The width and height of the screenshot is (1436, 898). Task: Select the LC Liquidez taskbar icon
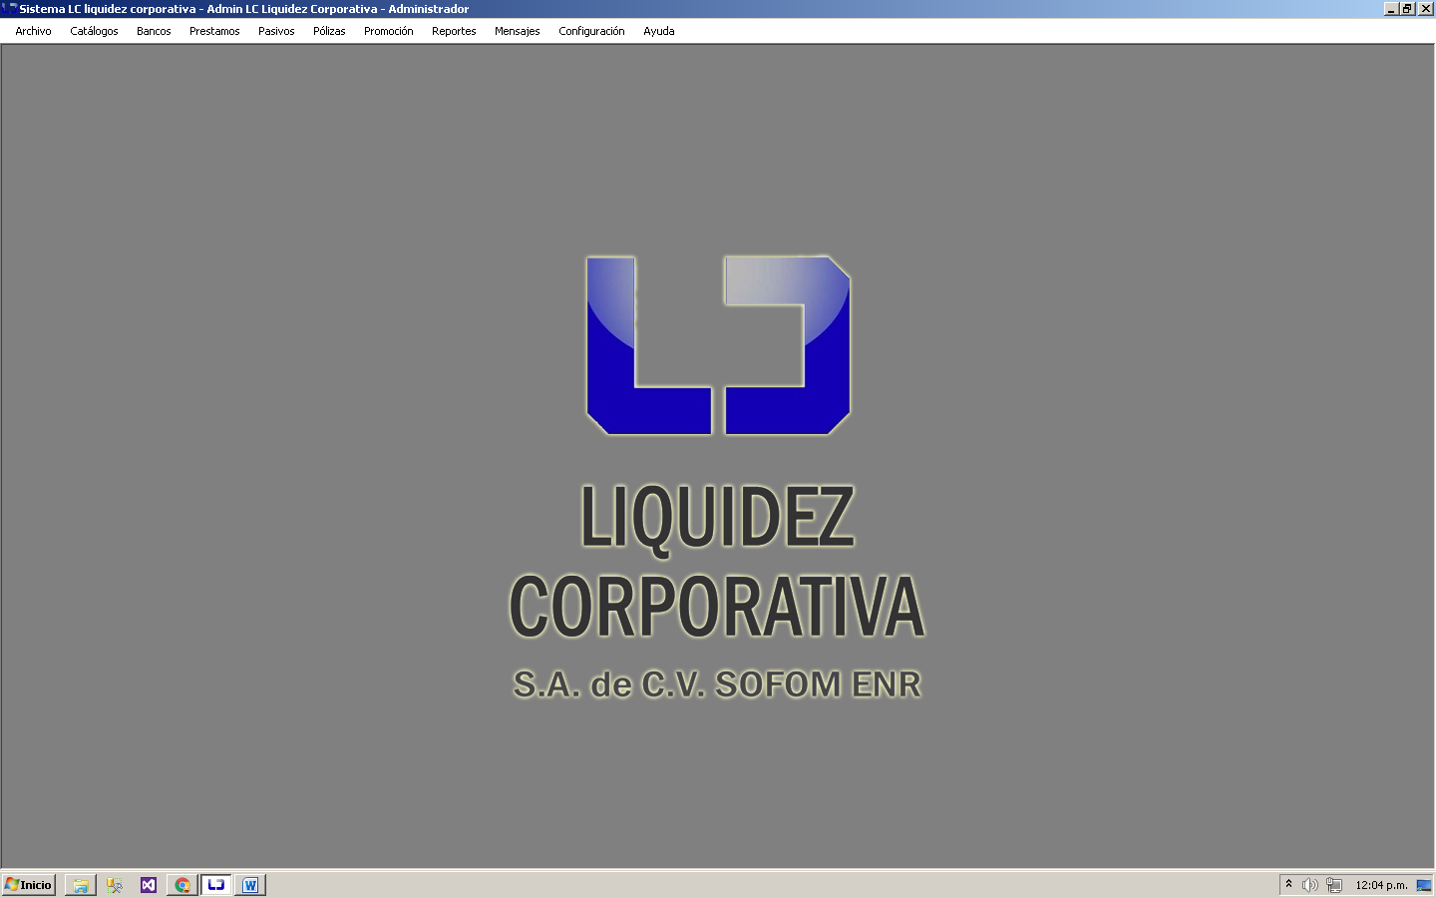click(216, 885)
